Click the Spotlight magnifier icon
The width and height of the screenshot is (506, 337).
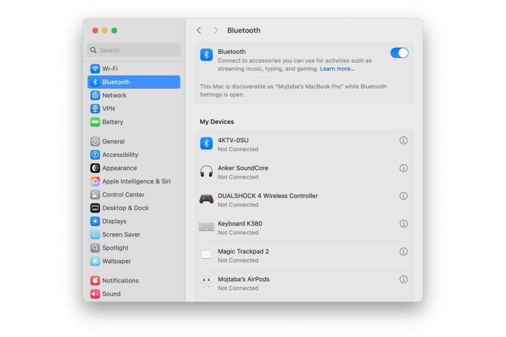95,248
